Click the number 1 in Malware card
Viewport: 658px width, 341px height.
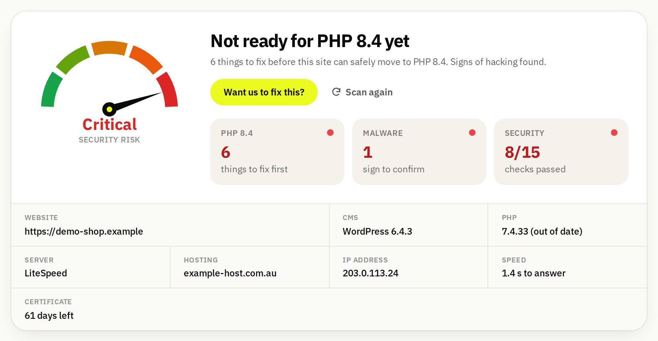(367, 152)
